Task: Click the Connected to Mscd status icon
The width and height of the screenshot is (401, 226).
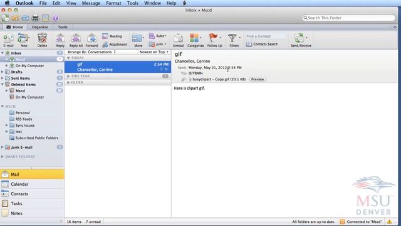Action: pyautogui.click(x=342, y=222)
